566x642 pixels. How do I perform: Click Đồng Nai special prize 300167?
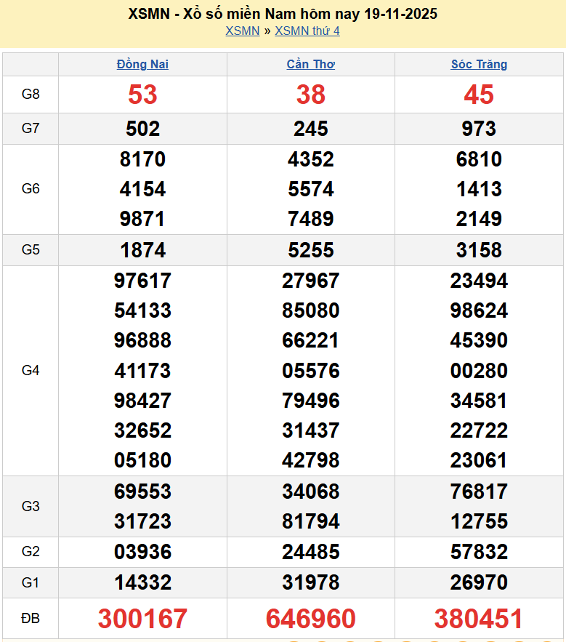(142, 619)
